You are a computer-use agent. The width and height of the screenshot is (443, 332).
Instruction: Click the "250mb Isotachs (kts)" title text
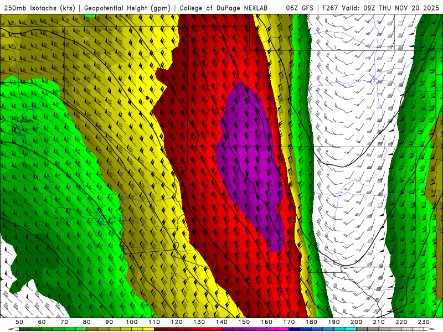point(39,8)
